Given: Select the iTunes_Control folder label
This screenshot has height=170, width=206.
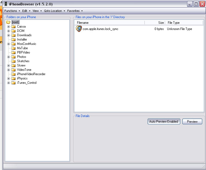Looking at the screenshot, I should coord(27,83).
